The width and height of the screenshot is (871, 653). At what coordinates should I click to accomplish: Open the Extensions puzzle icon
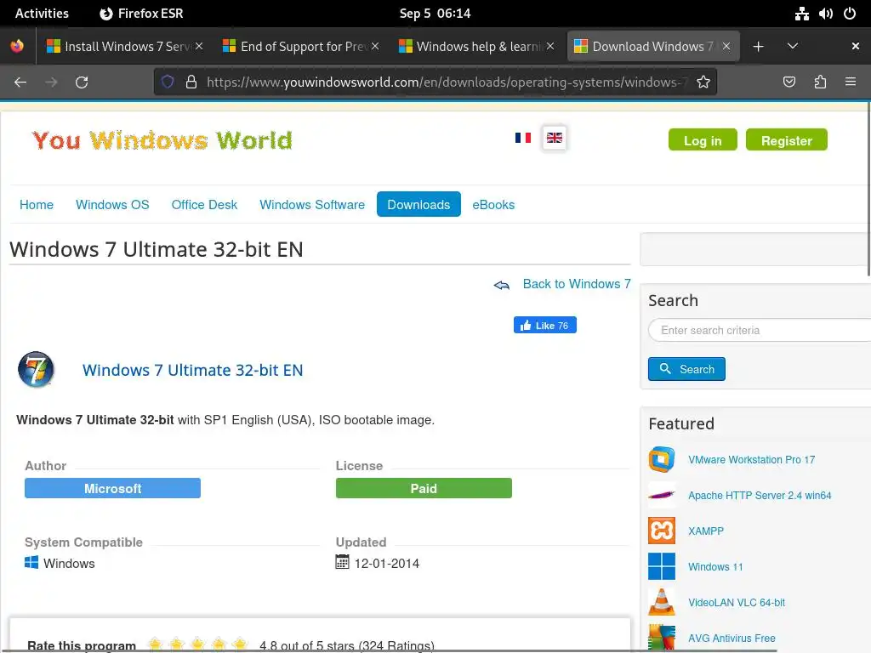point(820,82)
